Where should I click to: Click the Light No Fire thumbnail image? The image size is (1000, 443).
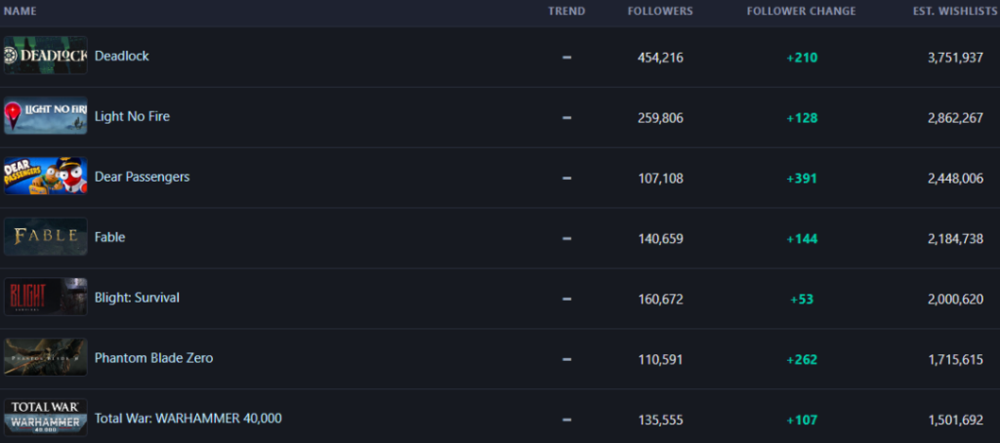click(45, 116)
